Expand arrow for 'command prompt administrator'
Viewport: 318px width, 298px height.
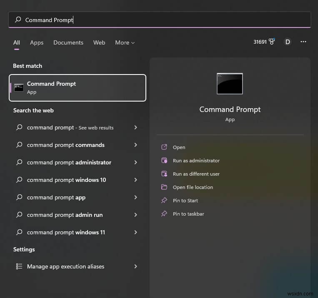point(136,162)
